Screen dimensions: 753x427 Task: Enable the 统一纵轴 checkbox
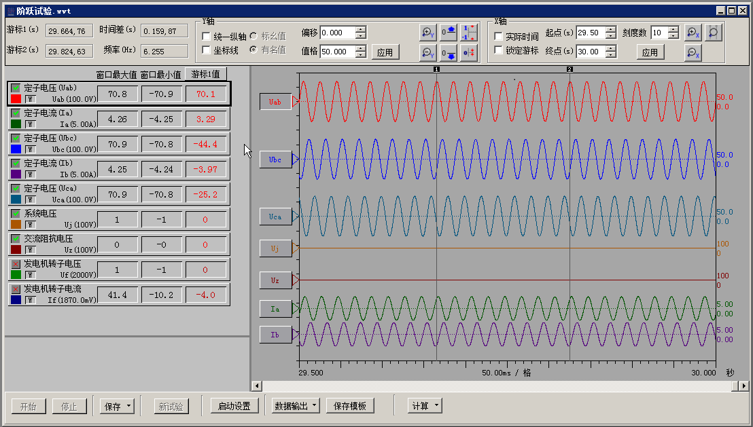click(x=207, y=37)
